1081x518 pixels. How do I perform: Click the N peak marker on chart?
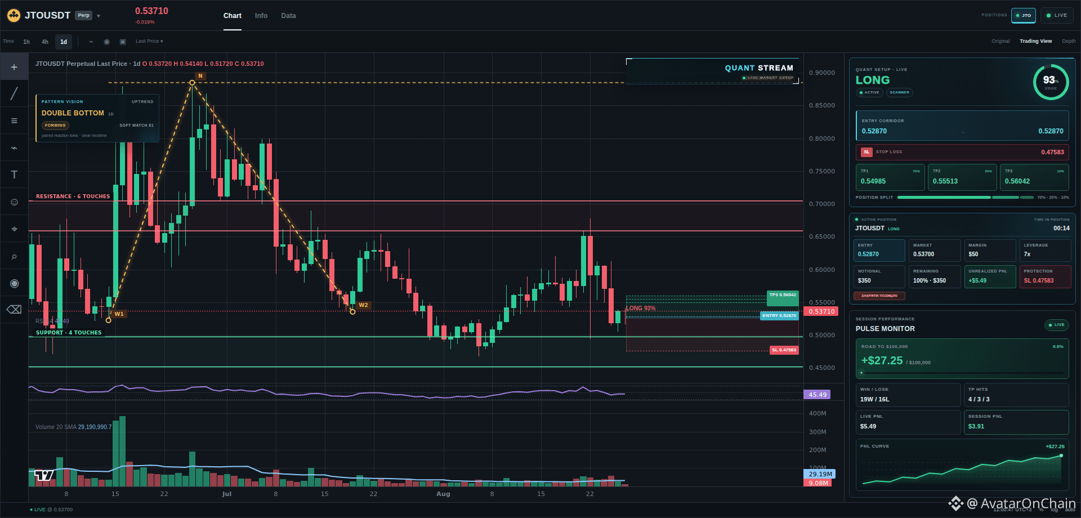click(200, 76)
